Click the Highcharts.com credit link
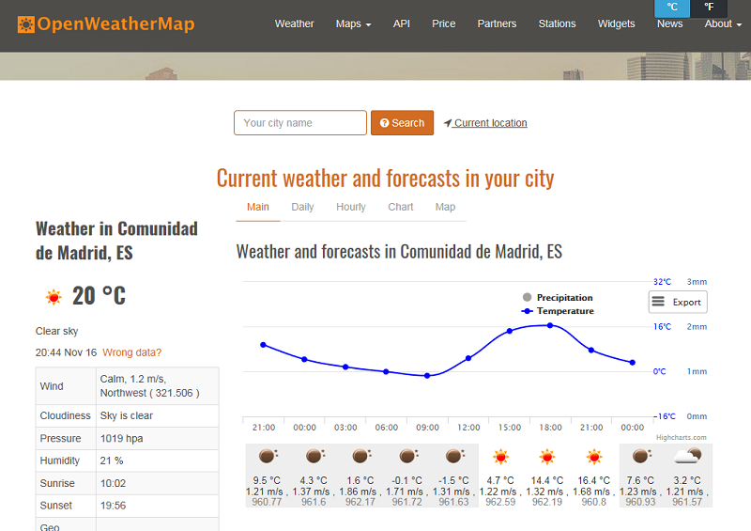 coord(682,437)
